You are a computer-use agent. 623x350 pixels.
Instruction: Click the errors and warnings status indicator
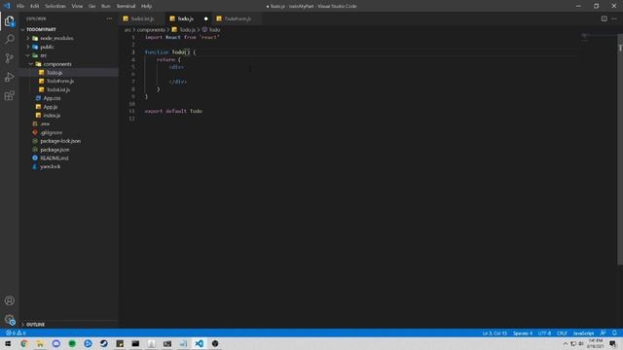pos(16,332)
